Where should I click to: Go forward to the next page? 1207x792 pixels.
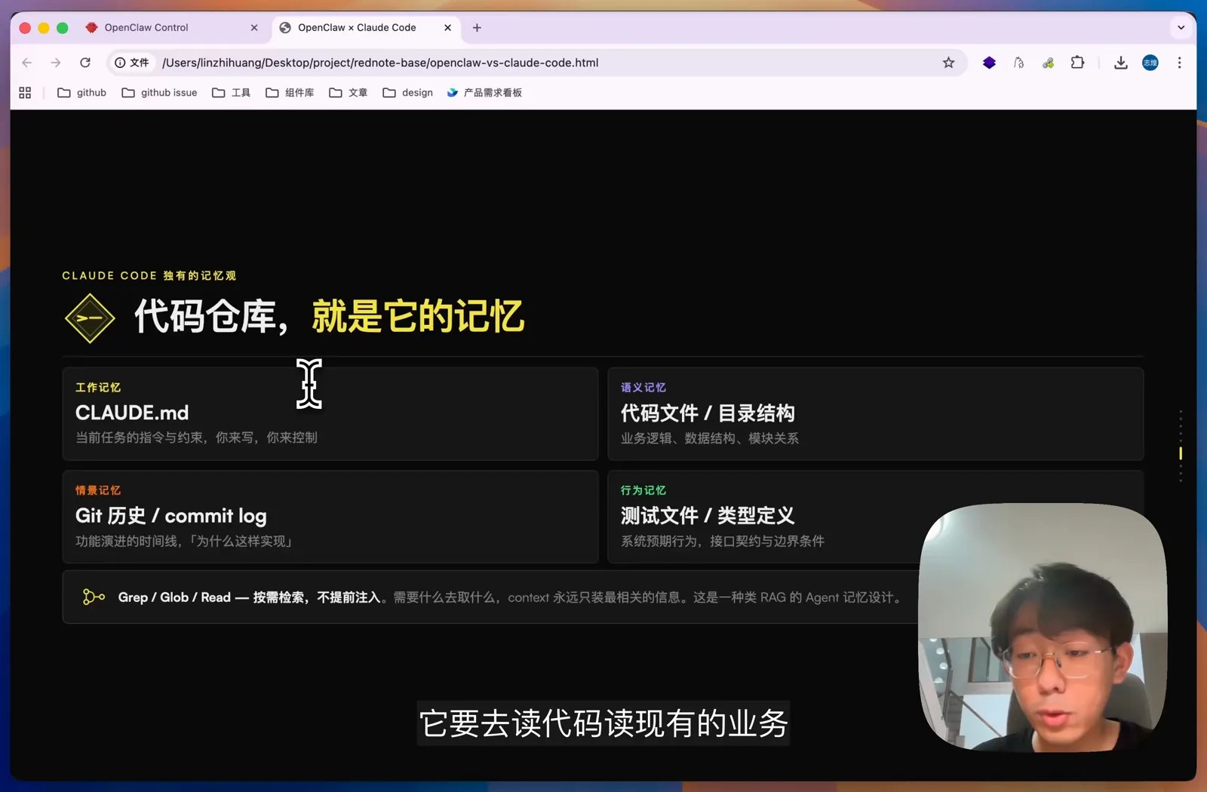pos(56,63)
